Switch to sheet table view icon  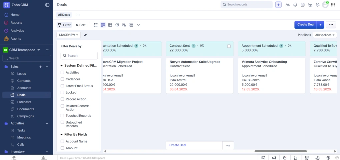tap(110, 25)
